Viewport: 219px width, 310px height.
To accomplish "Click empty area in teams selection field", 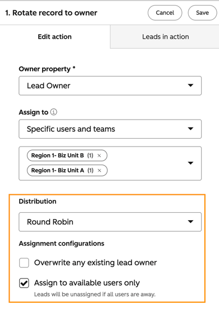I will point(146,163).
